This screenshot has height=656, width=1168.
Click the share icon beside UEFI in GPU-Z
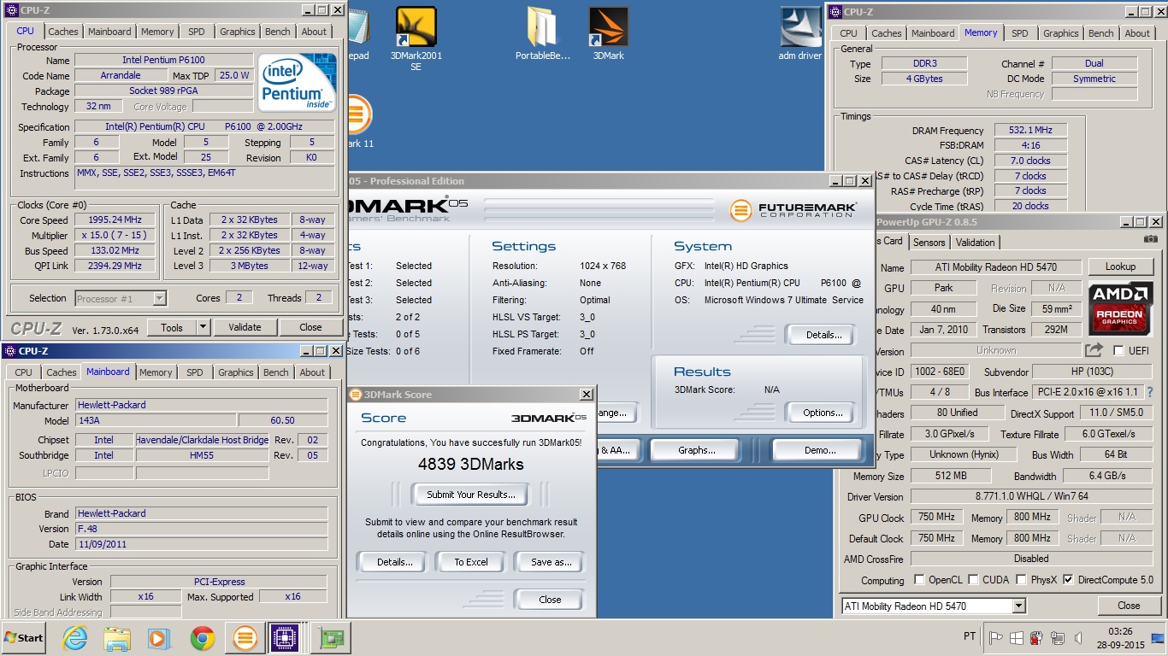coord(1094,350)
